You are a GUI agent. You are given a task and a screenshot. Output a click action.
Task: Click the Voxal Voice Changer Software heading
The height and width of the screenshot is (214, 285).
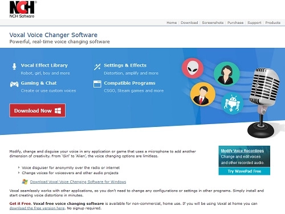tap(54, 35)
